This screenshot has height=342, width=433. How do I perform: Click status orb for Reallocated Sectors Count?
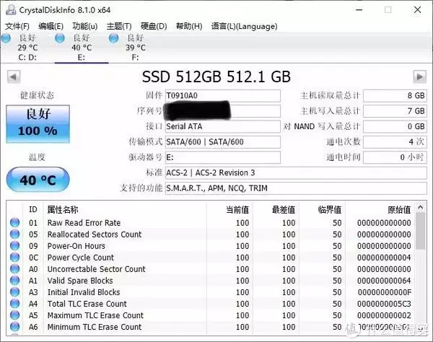click(x=15, y=234)
